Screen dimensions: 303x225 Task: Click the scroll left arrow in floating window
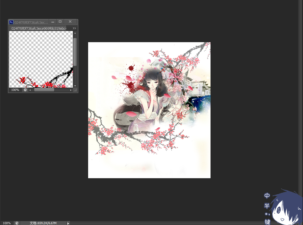point(30,90)
